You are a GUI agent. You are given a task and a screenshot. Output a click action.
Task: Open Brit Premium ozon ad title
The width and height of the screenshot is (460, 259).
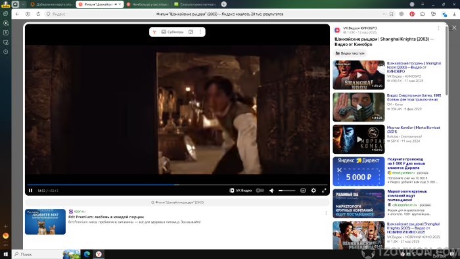point(106,217)
